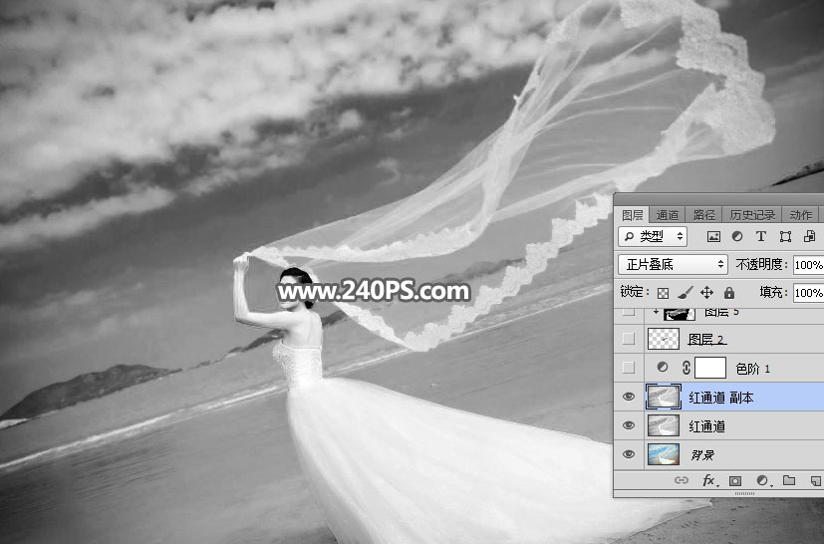Filter layers by shape icon
This screenshot has height=544, width=824.
click(x=785, y=236)
